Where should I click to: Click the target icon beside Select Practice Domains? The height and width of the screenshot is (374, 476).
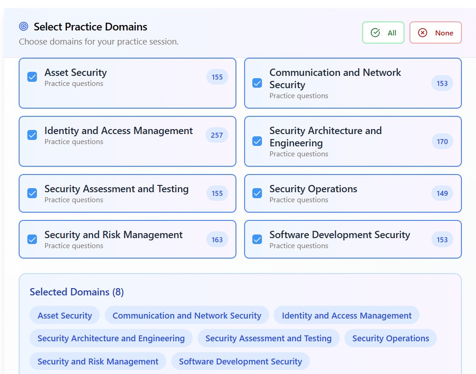pyautogui.click(x=24, y=26)
